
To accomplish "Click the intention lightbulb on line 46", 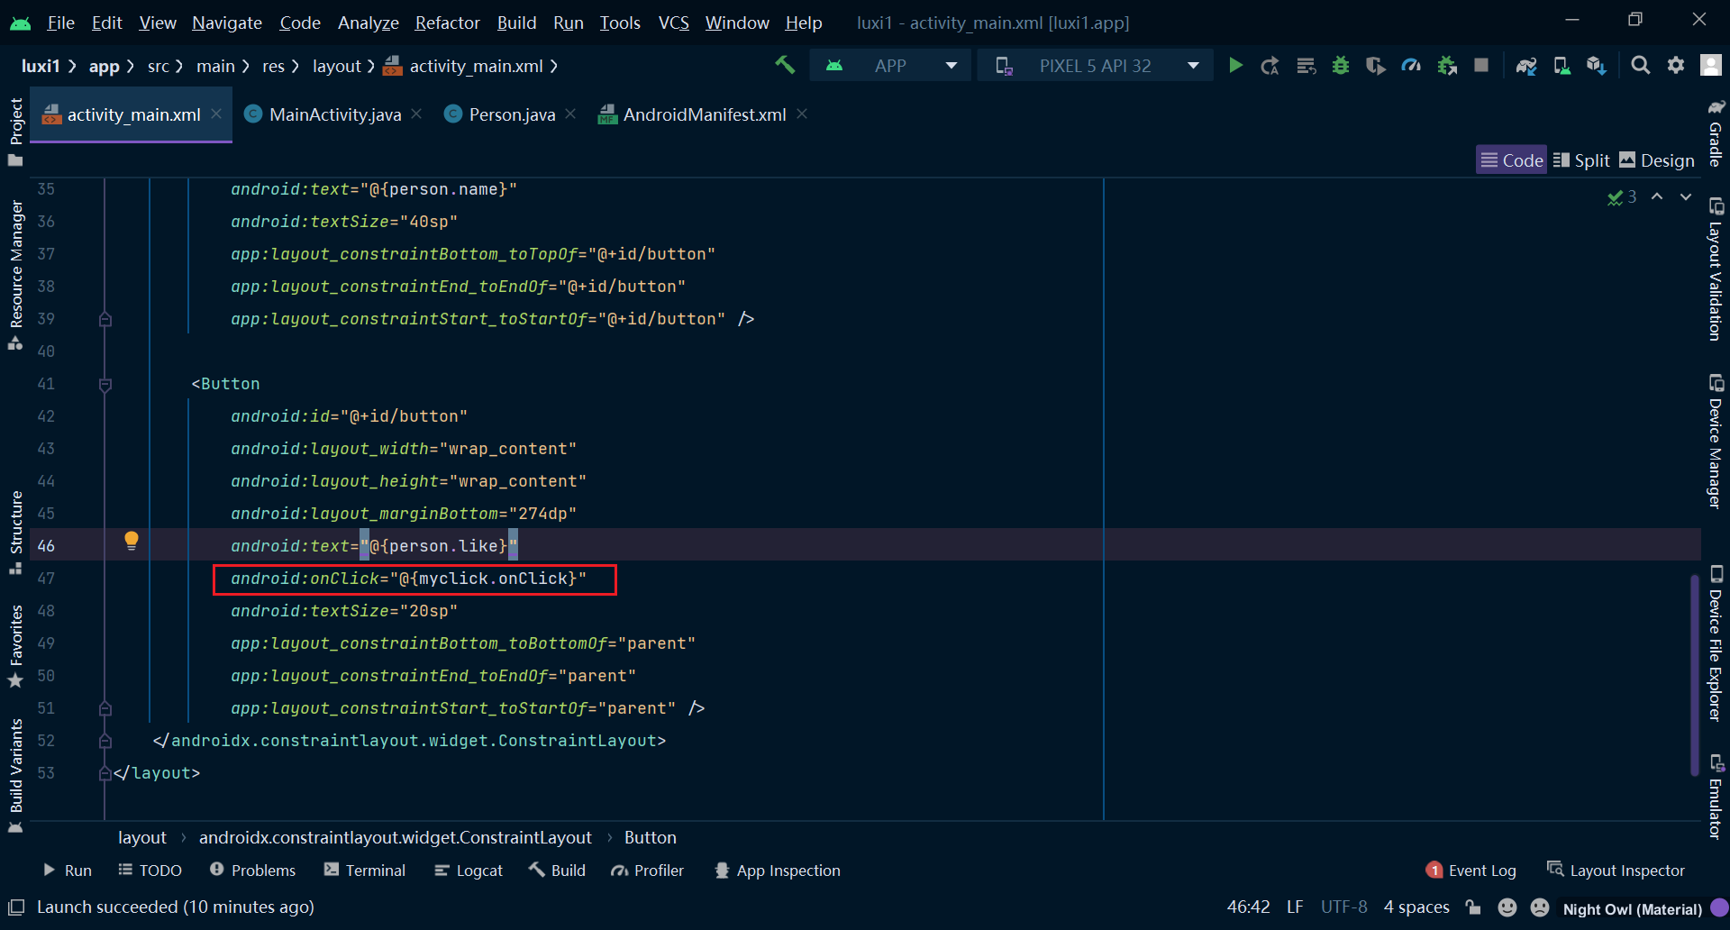I will pos(132,541).
